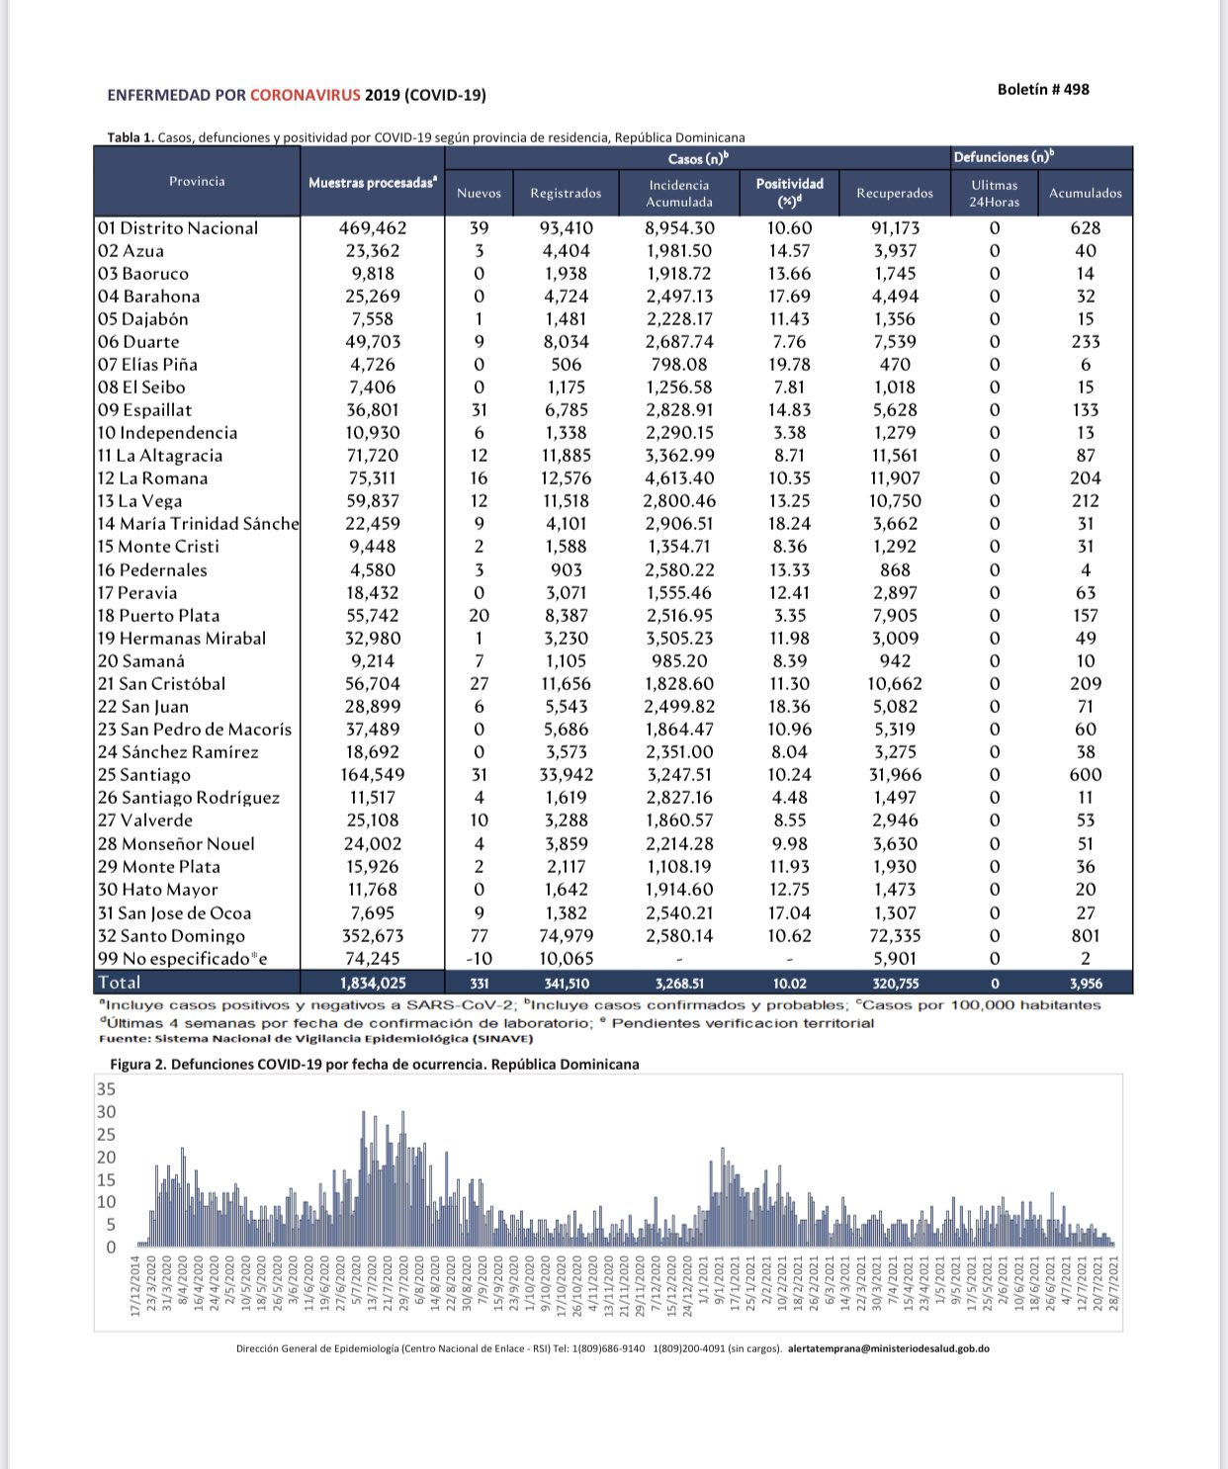
Task: Click the 'Muestras procesadas' column header
Action: click(373, 182)
